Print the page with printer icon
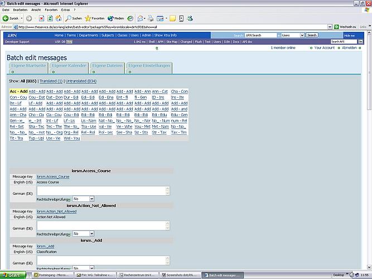This screenshot has height=279, width=372. [x=151, y=18]
